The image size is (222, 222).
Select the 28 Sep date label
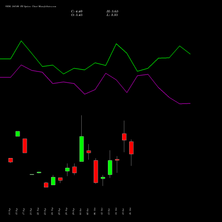point(66,211)
